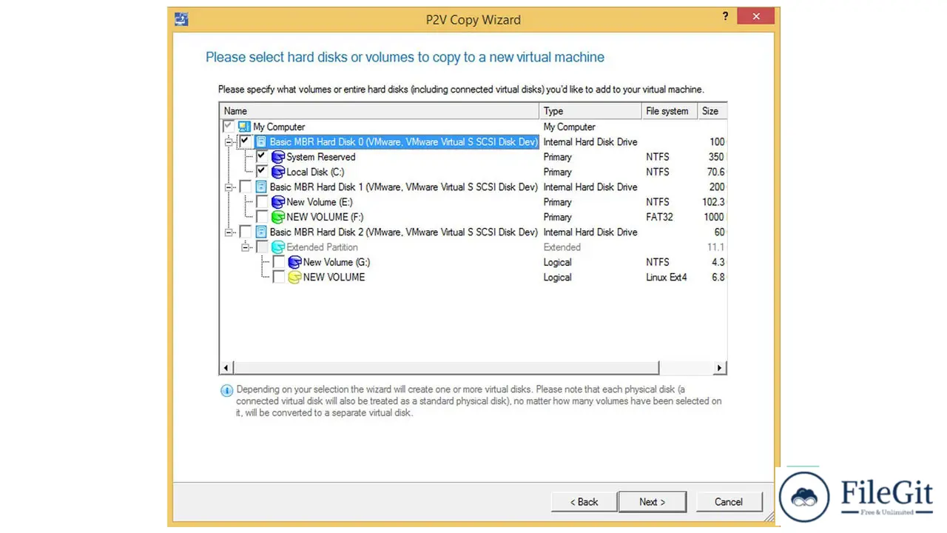Sort by the Name column header

(x=380, y=111)
